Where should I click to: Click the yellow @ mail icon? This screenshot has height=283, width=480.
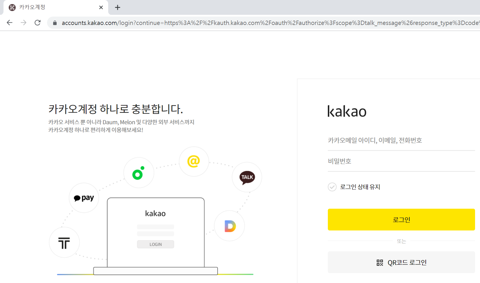[194, 161]
